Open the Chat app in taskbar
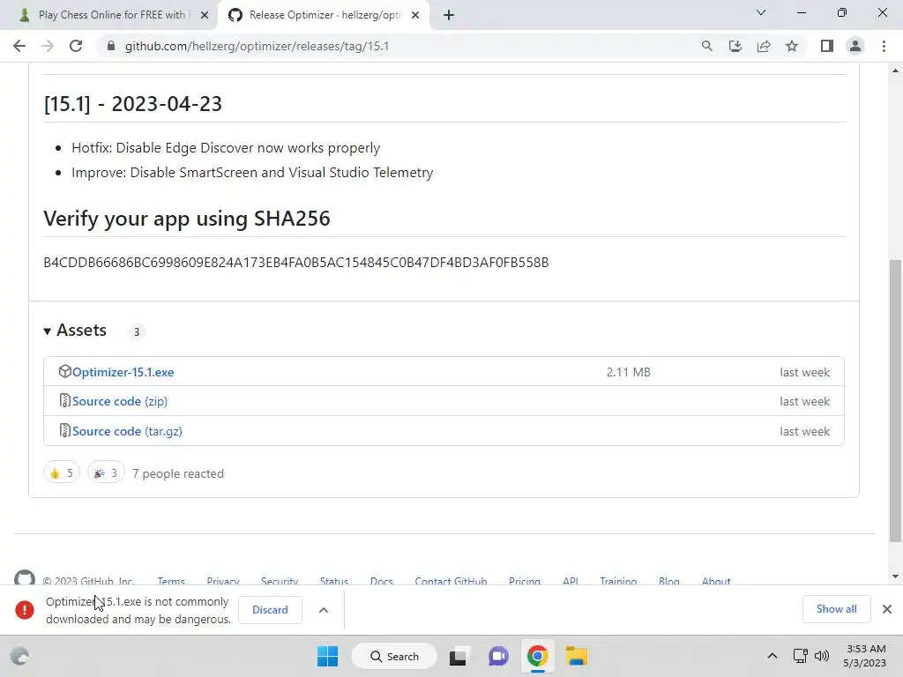903x677 pixels. coord(498,656)
